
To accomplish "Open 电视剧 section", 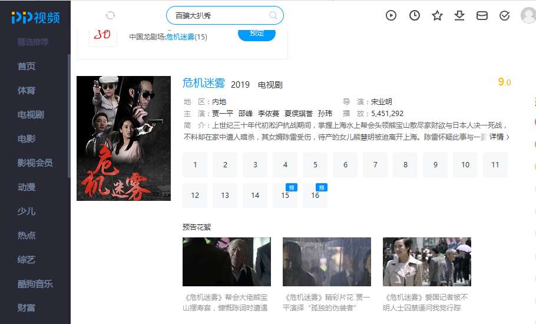I will coord(31,115).
